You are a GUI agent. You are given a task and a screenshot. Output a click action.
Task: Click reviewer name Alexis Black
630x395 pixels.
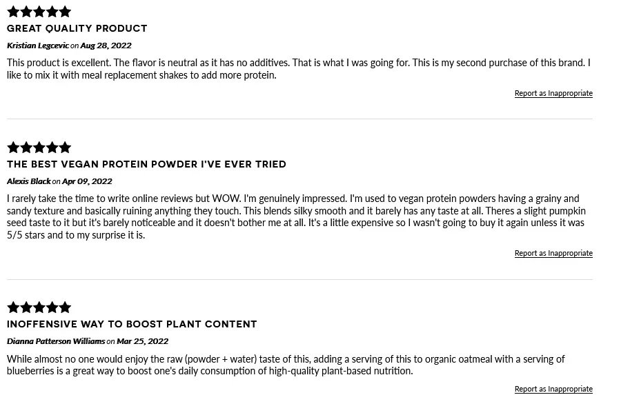coord(29,181)
